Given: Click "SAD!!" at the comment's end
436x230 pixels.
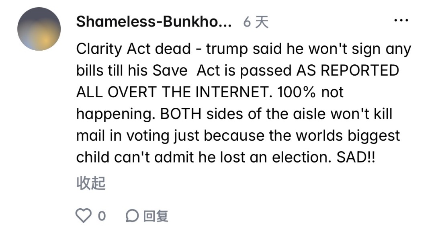Looking at the screenshot, I should [x=352, y=158].
